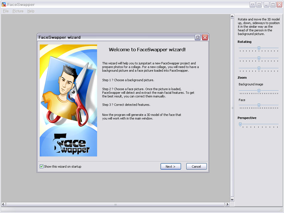This screenshot has height=213, width=284.
Task: Click the wizard dialog restore icon
Action: click(x=198, y=37)
